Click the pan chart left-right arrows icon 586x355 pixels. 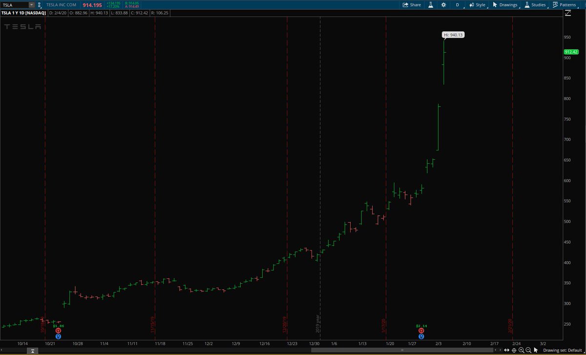click(507, 350)
